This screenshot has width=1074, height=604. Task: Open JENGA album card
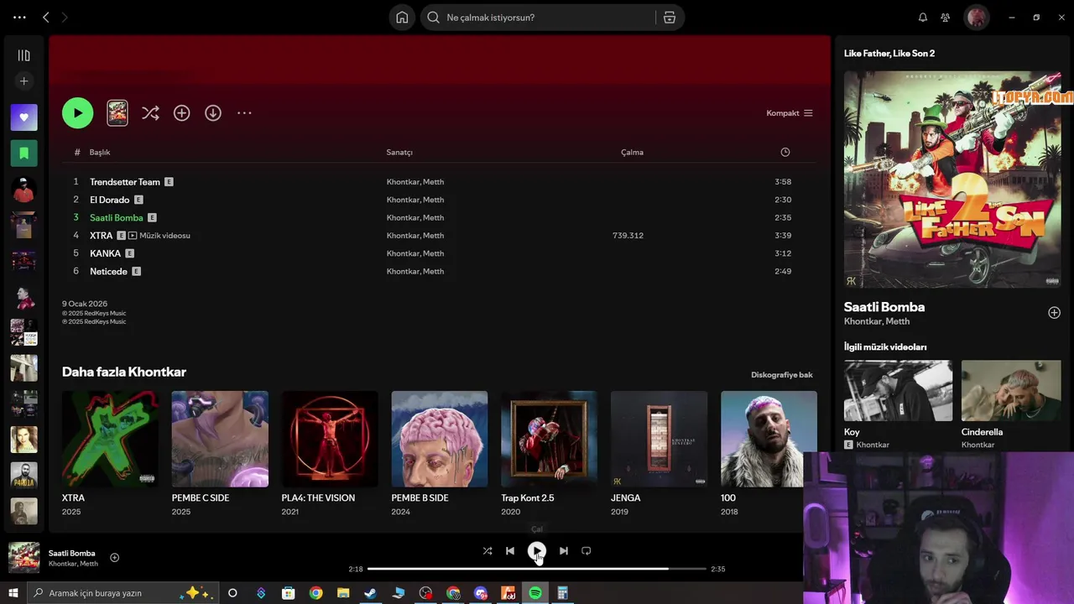pyautogui.click(x=660, y=454)
